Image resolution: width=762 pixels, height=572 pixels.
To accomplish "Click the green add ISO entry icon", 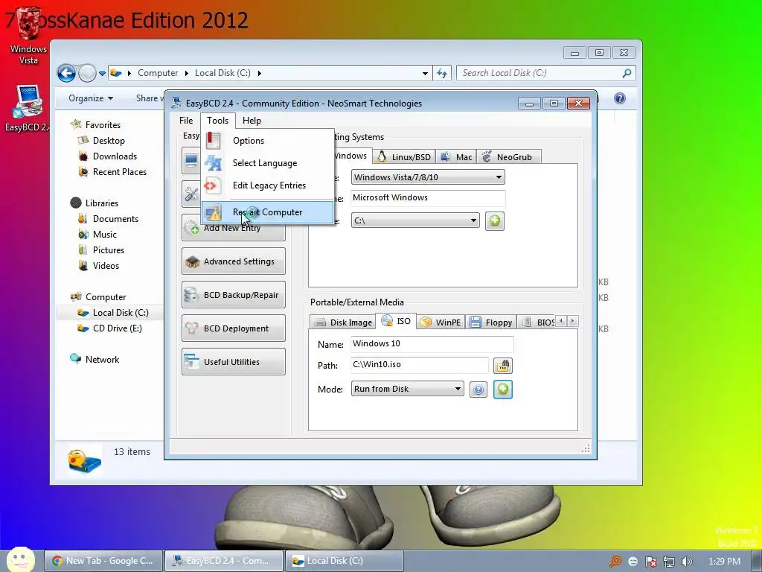I will [x=503, y=389].
